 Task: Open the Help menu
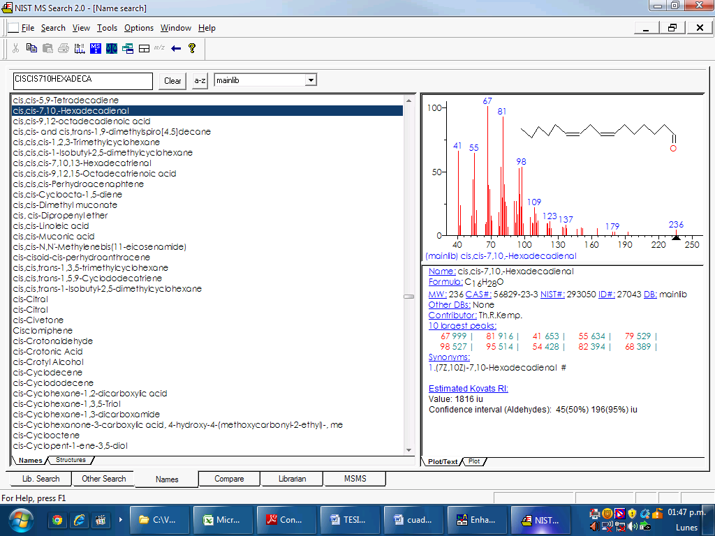pos(207,28)
